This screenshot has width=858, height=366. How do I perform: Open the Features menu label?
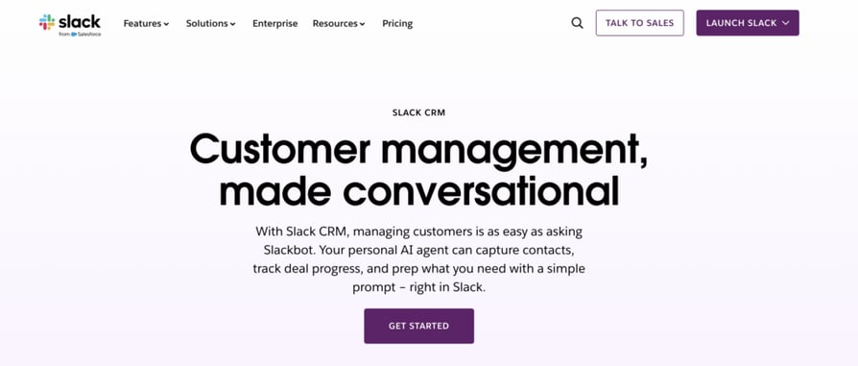(142, 24)
